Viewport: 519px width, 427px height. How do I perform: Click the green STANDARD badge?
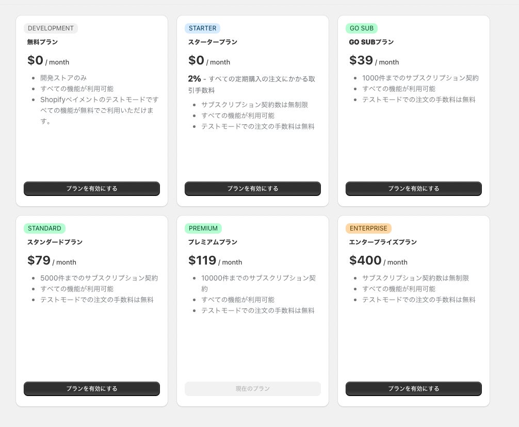(x=44, y=228)
